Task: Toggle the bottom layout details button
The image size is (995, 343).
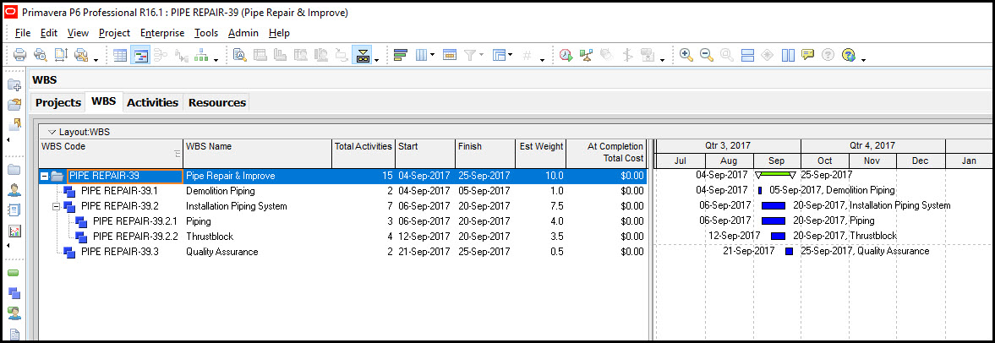Action: 364,55
